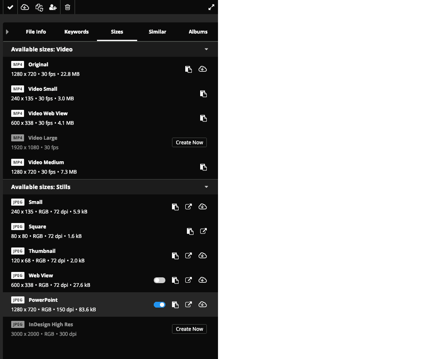
Task: Copy link for Video Medium
Action: click(203, 167)
